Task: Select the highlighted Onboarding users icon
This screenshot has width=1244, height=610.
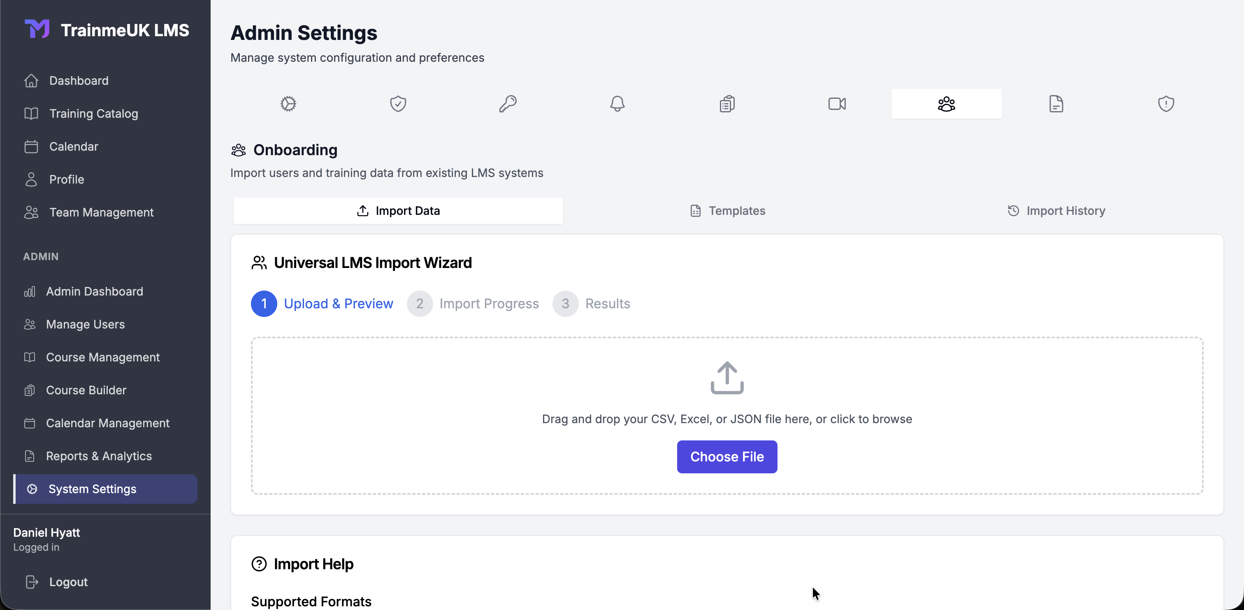Action: [x=946, y=104]
